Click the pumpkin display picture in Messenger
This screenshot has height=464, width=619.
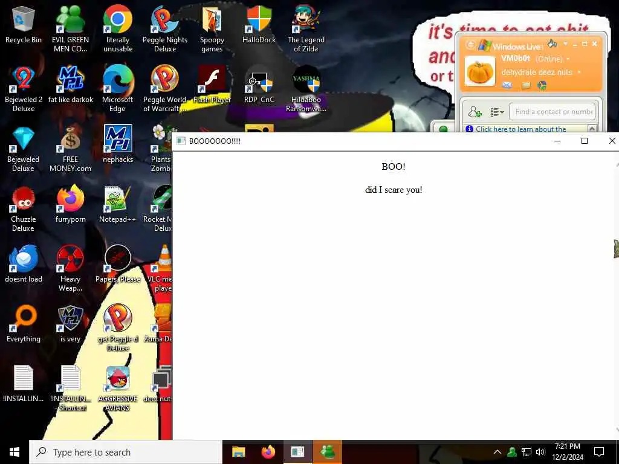[x=479, y=71]
